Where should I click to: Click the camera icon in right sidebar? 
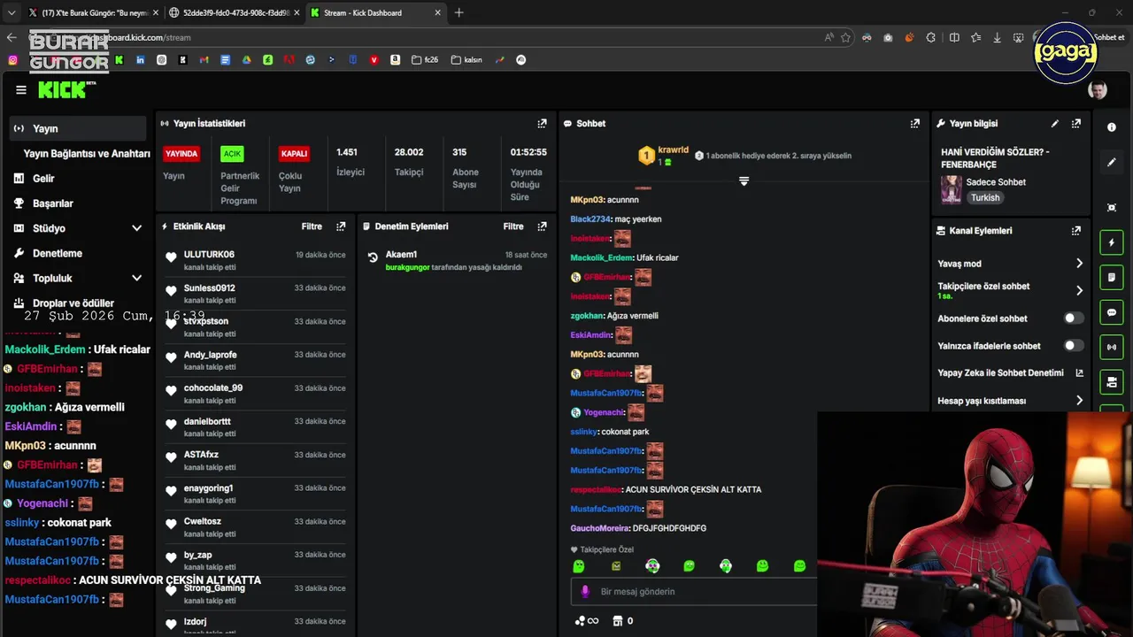[x=1112, y=382]
